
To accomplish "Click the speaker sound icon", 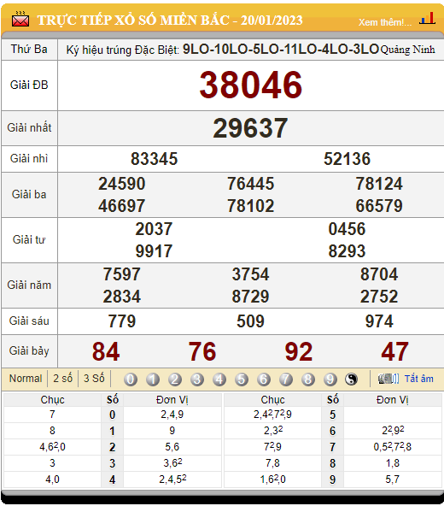I will click(388, 379).
